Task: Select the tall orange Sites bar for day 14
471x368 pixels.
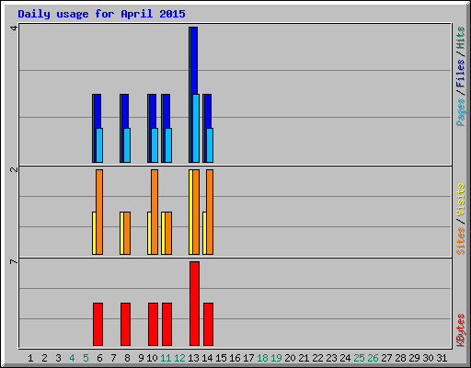Action: 210,212
